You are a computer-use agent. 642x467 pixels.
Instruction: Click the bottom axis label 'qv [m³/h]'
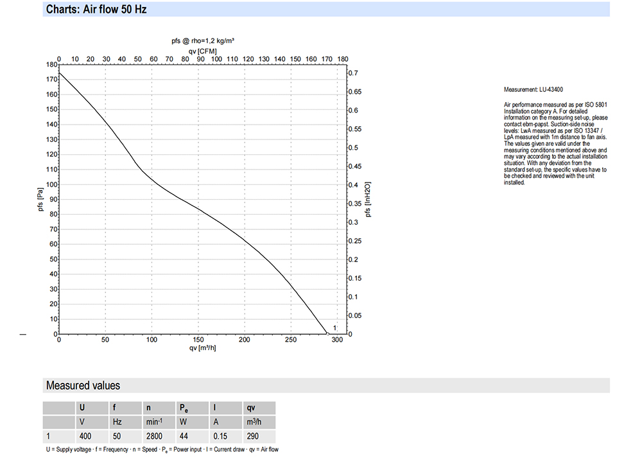coord(203,348)
